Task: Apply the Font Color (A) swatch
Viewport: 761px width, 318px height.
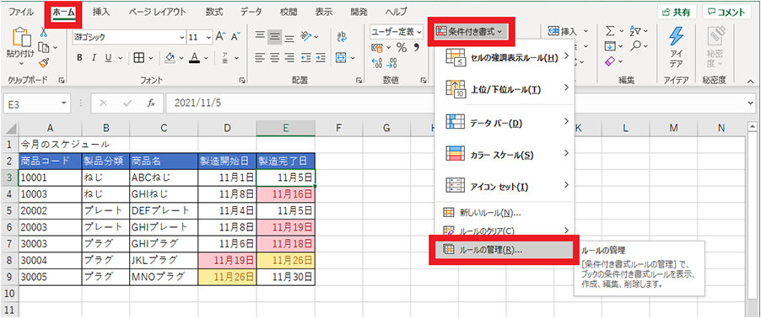Action: click(195, 58)
